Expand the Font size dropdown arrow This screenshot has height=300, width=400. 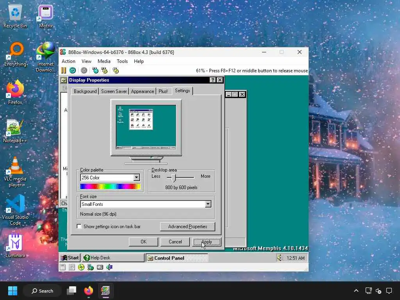pyautogui.click(x=208, y=204)
